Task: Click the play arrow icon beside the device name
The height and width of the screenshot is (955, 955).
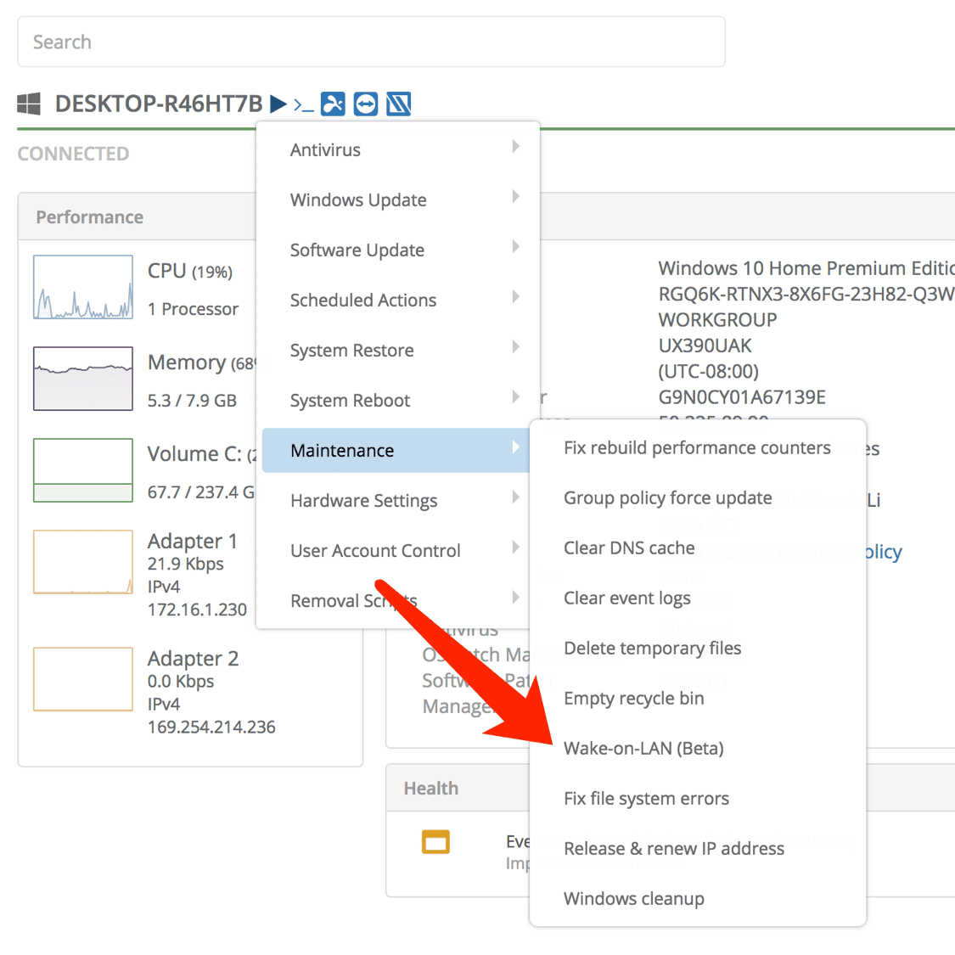Action: coord(278,104)
